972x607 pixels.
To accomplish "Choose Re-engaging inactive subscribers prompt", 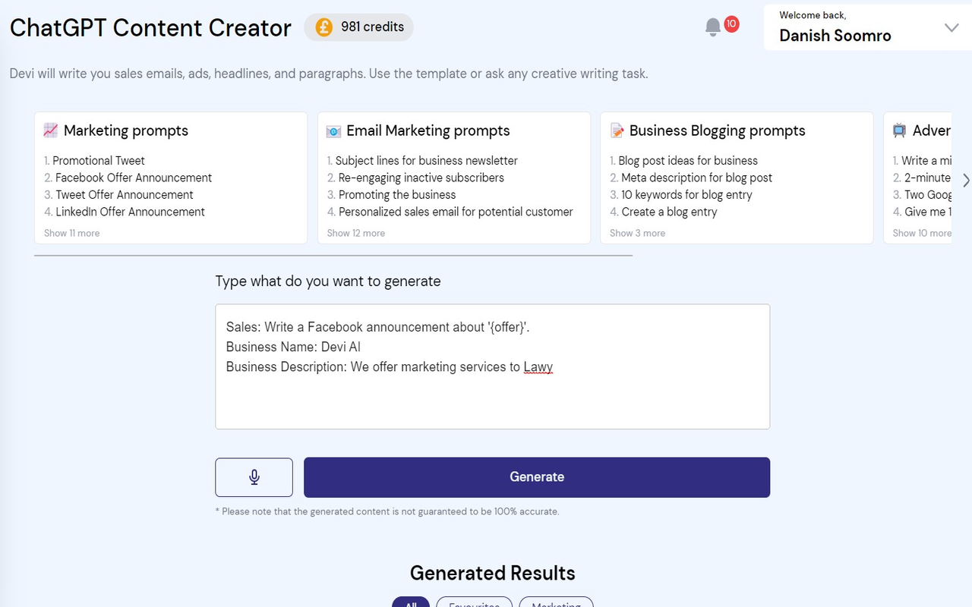I will [x=421, y=178].
